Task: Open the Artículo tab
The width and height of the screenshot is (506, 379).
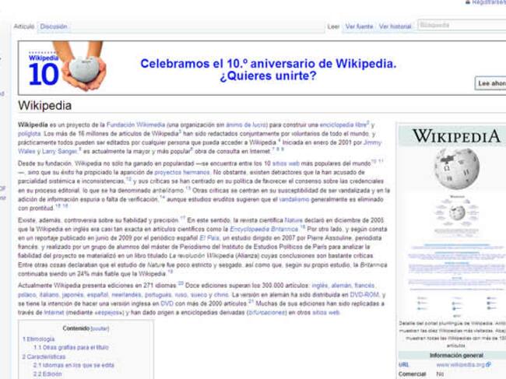Action: click(24, 26)
